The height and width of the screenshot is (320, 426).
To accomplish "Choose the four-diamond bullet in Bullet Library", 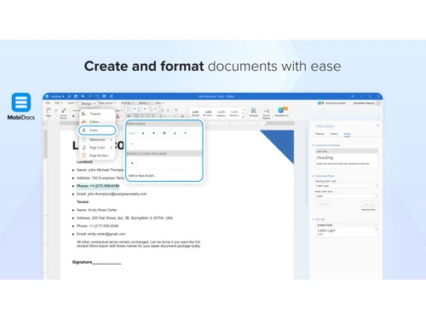I will tap(164, 133).
